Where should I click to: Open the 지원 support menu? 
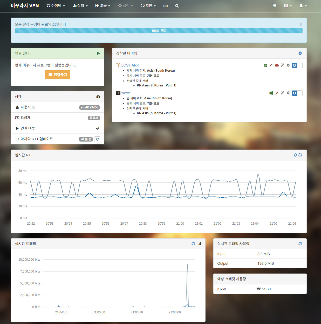[148, 6]
